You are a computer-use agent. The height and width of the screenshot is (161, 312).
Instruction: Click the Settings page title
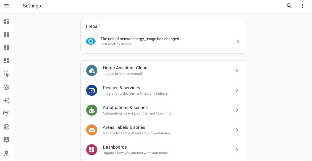(32, 6)
